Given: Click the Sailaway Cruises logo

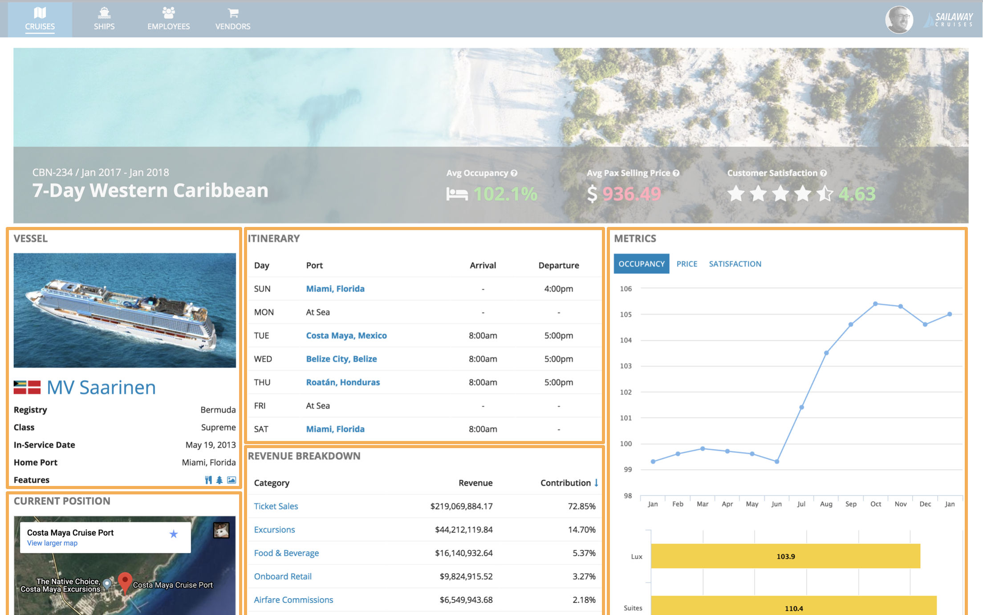Looking at the screenshot, I should tap(949, 20).
